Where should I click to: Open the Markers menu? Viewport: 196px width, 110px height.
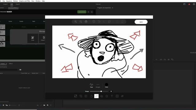pyautogui.click(x=16, y=1)
